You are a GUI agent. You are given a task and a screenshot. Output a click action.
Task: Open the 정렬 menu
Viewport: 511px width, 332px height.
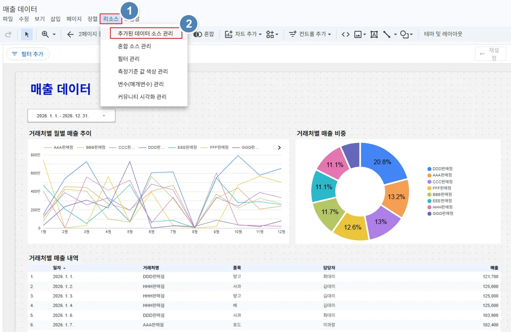93,19
